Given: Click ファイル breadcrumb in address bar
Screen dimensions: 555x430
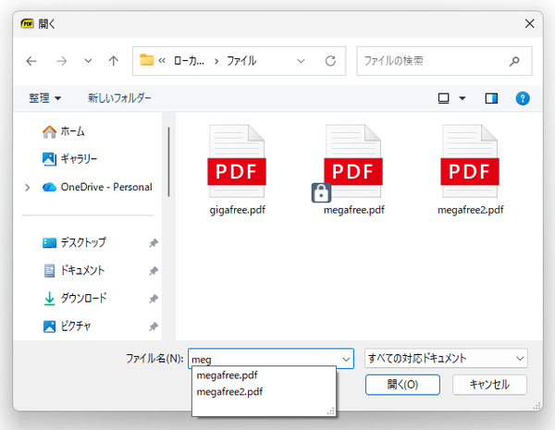Looking at the screenshot, I should pyautogui.click(x=241, y=61).
